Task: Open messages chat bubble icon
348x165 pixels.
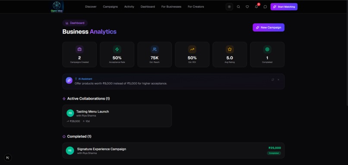Action: coord(265,6)
